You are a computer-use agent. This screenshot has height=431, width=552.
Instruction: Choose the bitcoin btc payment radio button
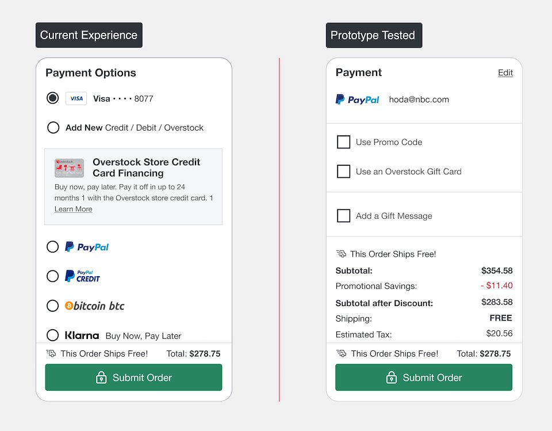53,306
